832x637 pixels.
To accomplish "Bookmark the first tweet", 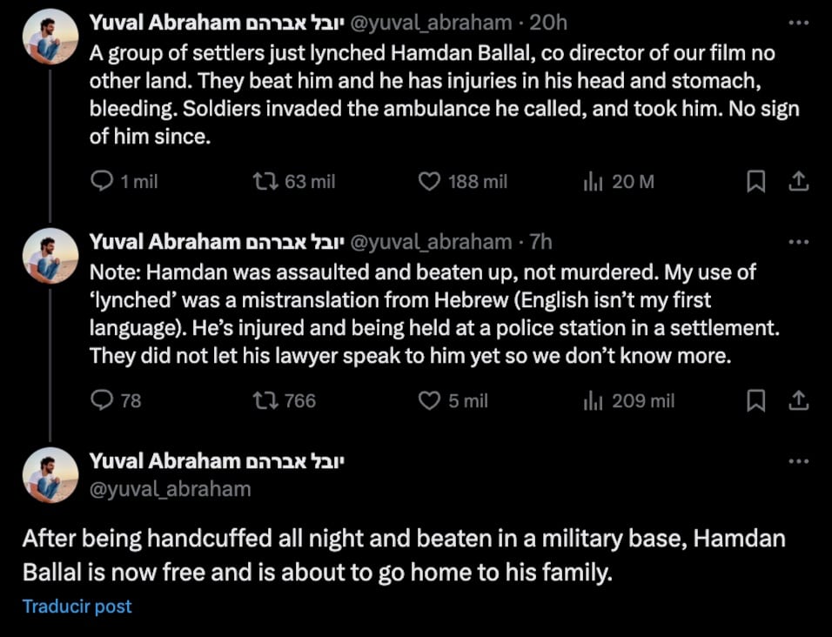I will pyautogui.click(x=756, y=181).
